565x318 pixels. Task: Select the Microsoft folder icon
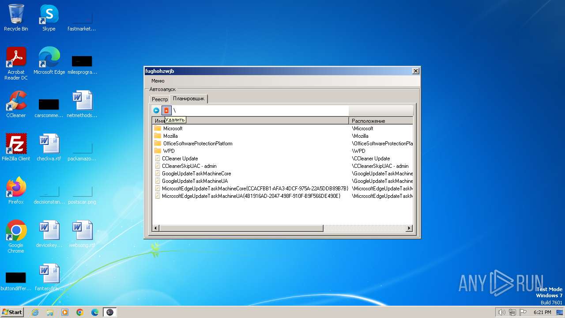(x=158, y=129)
